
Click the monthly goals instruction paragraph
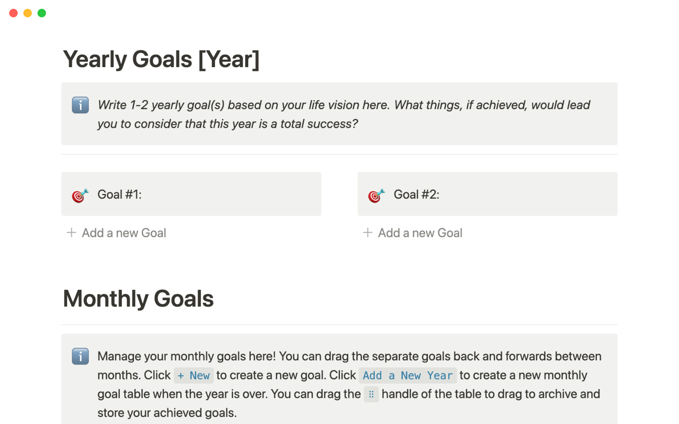348,357
